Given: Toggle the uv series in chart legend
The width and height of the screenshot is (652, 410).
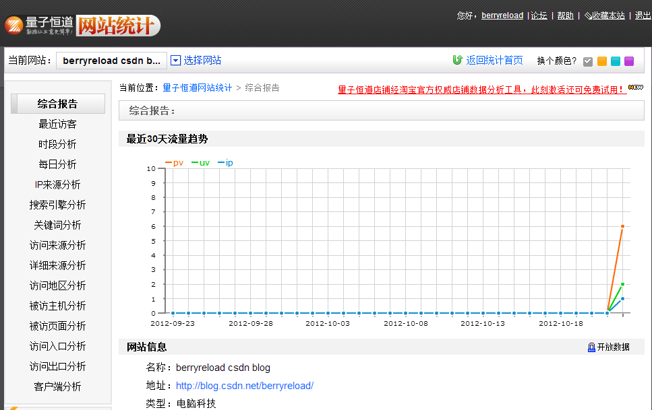Looking at the screenshot, I should pyautogui.click(x=200, y=163).
